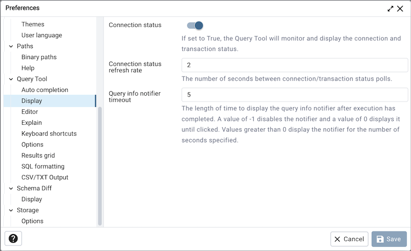
Task: Maximize the Preferences dialog
Action: pyautogui.click(x=390, y=8)
